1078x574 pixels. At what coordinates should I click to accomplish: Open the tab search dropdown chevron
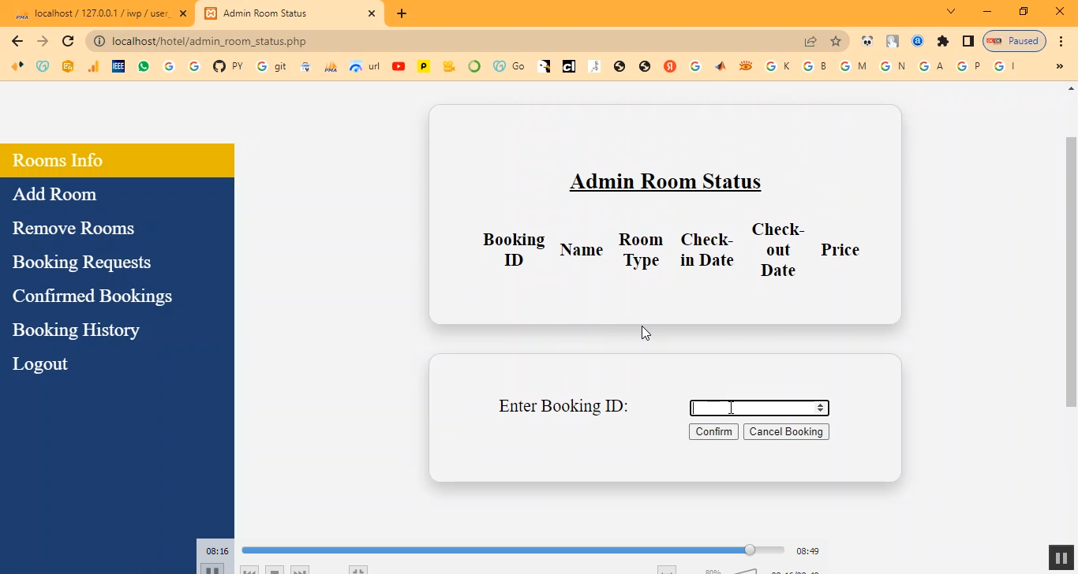pyautogui.click(x=951, y=12)
